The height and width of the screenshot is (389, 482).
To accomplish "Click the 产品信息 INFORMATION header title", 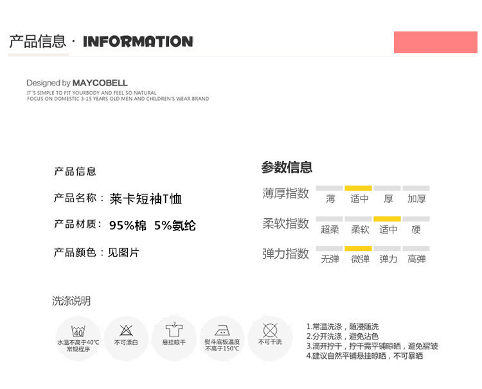I will tap(101, 42).
